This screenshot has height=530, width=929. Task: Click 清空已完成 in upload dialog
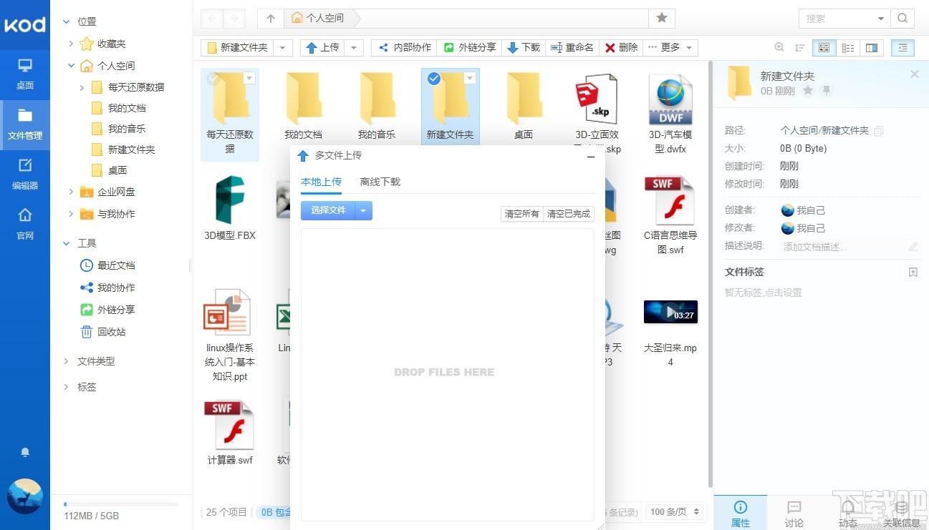click(569, 214)
